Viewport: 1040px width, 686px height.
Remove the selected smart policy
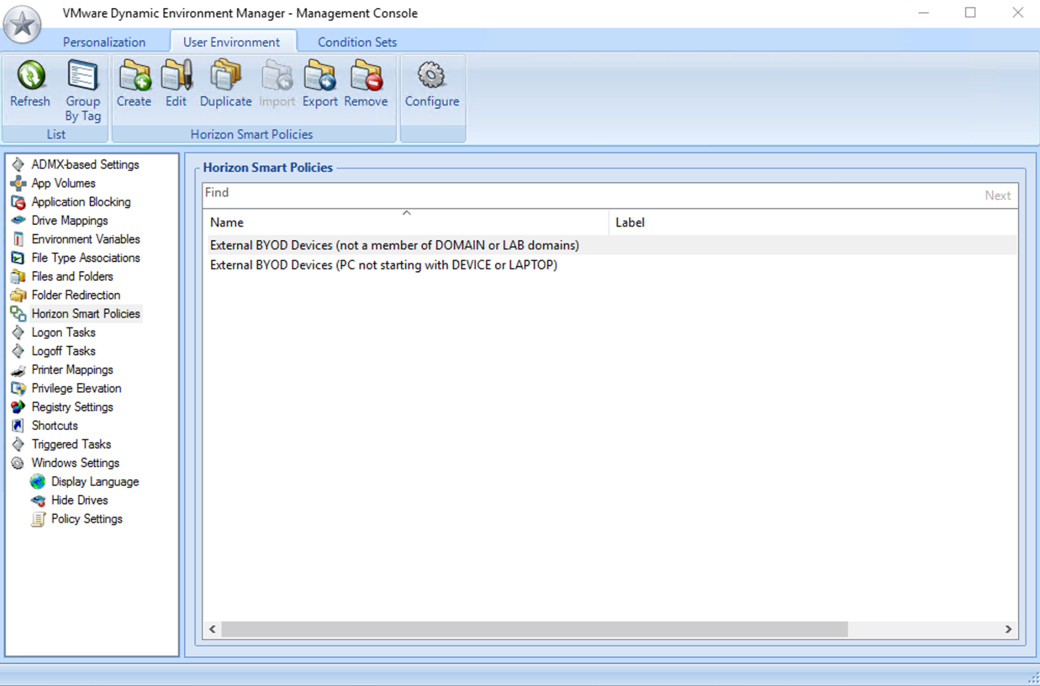coord(366,84)
